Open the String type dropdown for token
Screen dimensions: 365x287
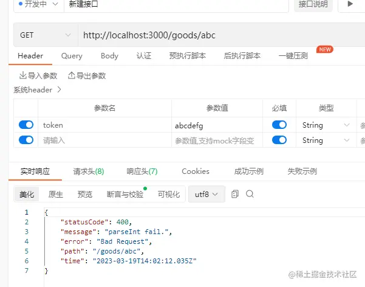coord(326,125)
